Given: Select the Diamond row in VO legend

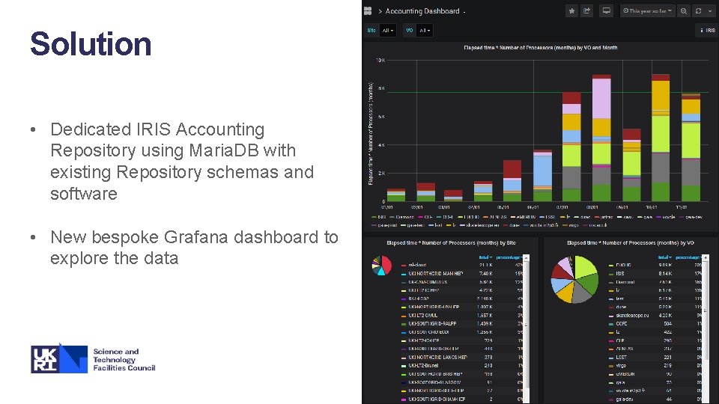Looking at the screenshot, I should click(x=656, y=282).
